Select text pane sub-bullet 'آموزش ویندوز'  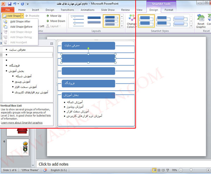tap(23, 82)
